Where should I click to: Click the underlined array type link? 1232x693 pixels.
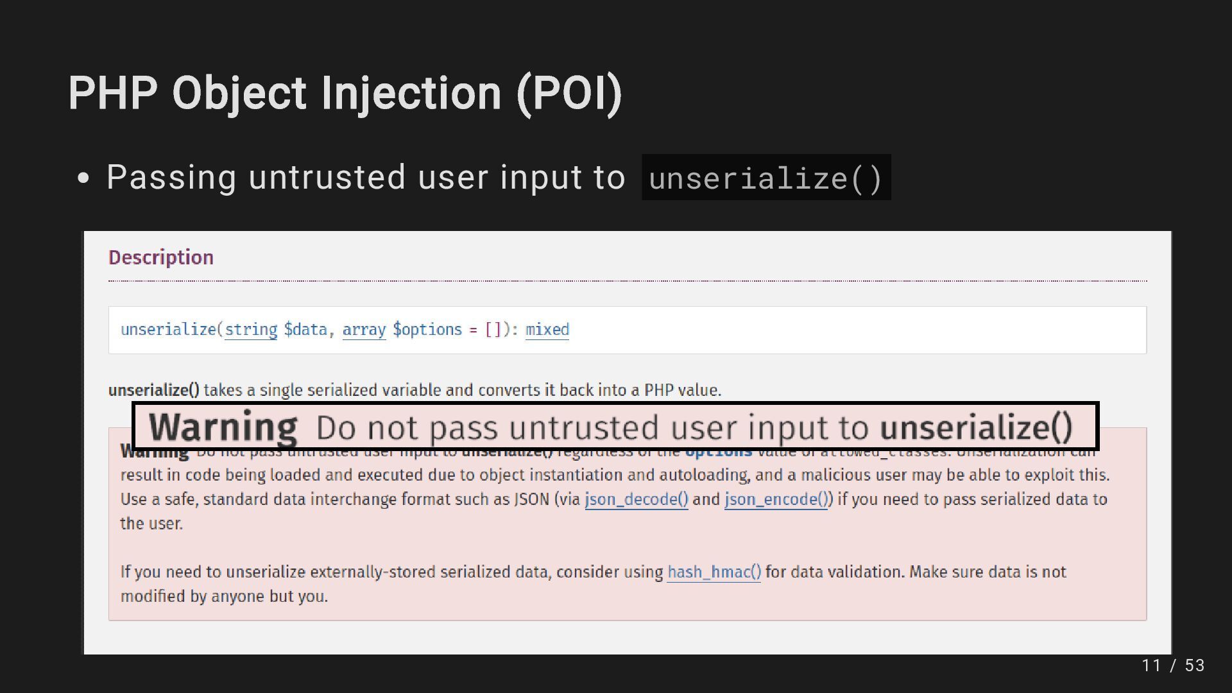pos(364,330)
